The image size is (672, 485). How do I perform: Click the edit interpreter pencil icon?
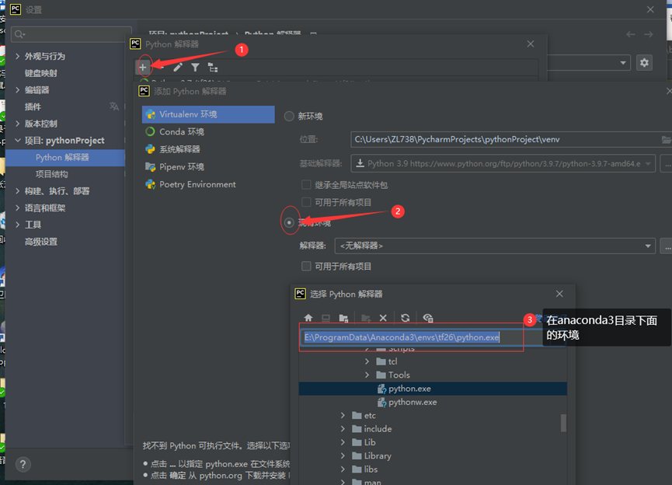coord(178,67)
